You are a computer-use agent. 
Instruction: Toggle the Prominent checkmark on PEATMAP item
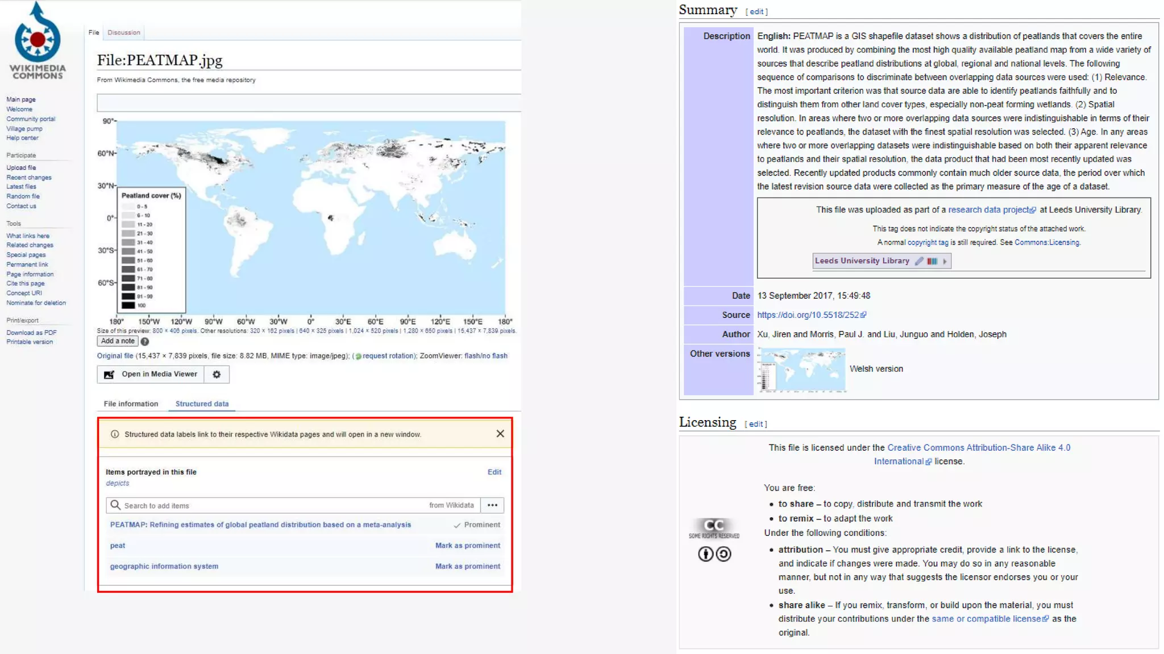pyautogui.click(x=477, y=525)
